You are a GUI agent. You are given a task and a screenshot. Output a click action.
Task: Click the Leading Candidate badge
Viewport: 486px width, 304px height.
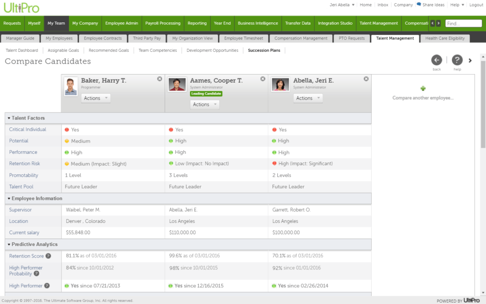206,94
